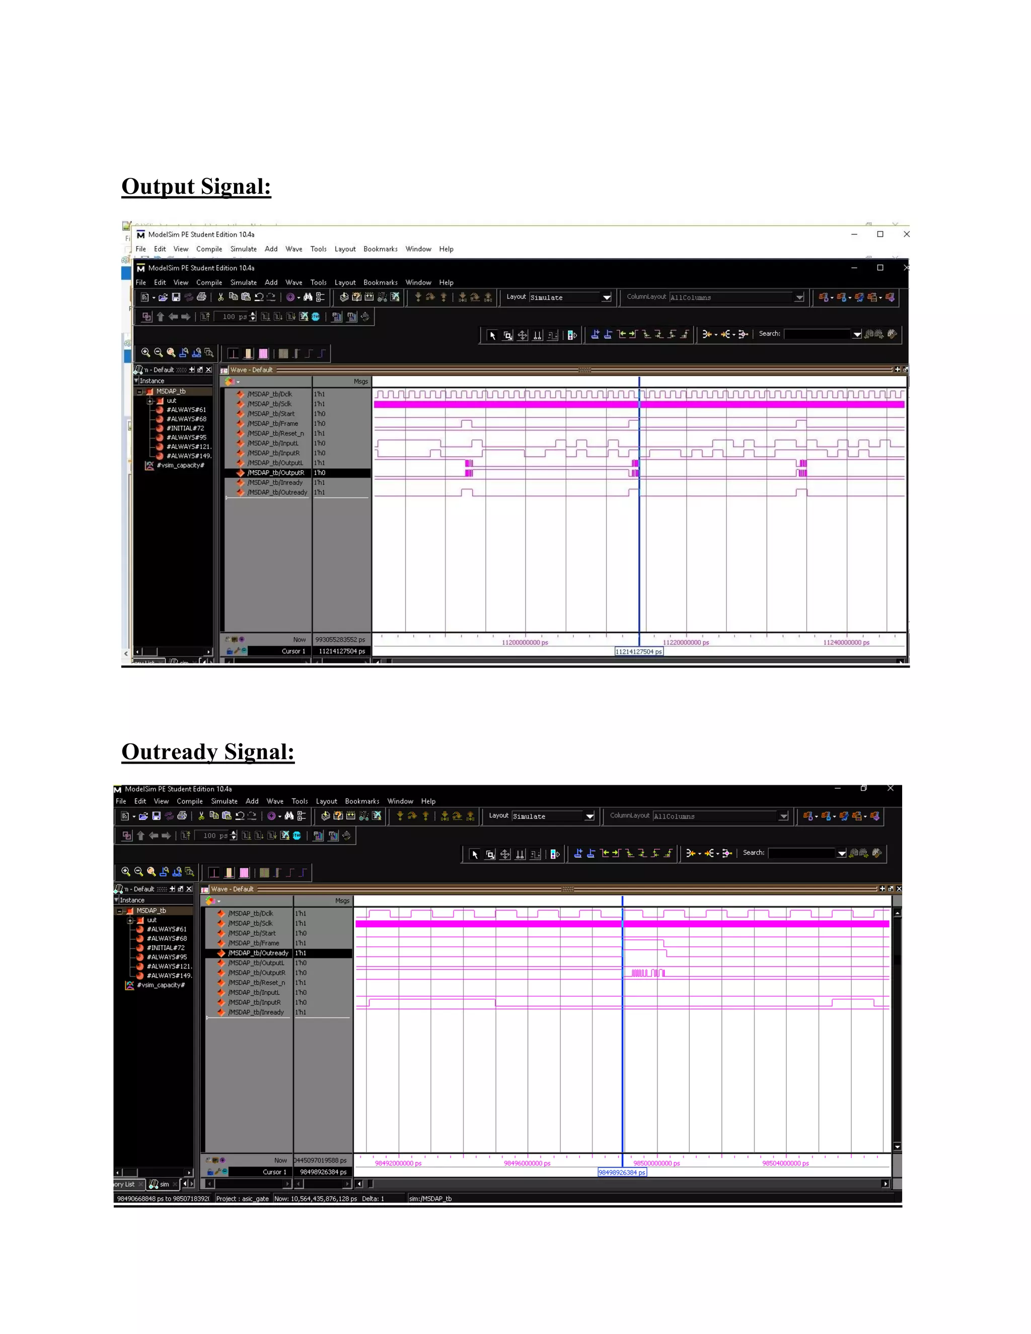Click Zoom Out magnifier in upper ModelSim screenshot

click(158, 352)
